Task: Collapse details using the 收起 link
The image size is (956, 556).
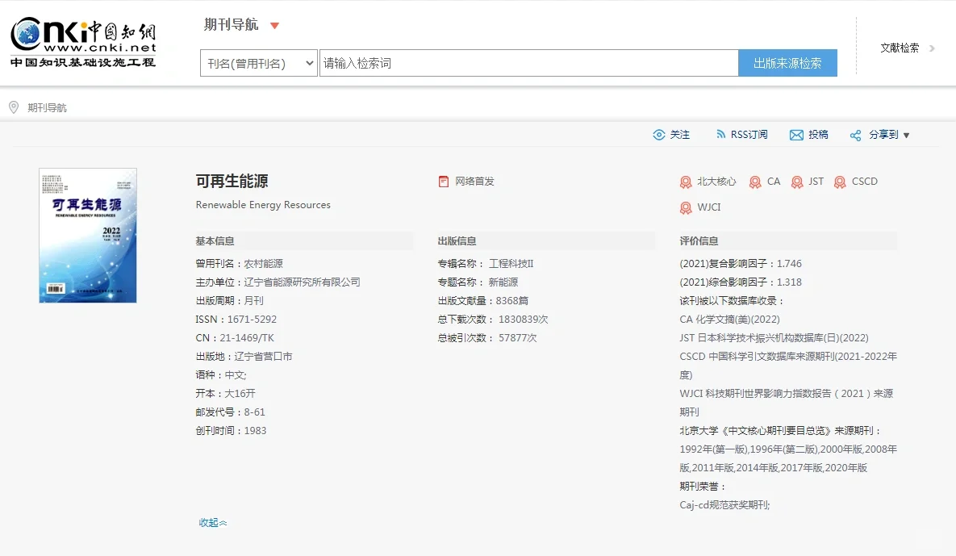Action: coord(211,522)
